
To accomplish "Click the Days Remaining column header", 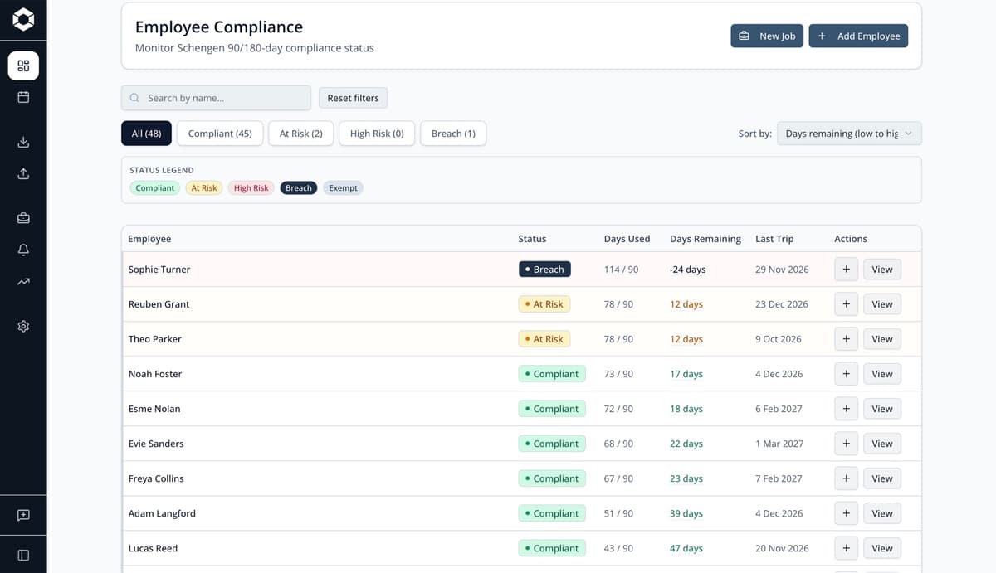I will click(x=705, y=239).
